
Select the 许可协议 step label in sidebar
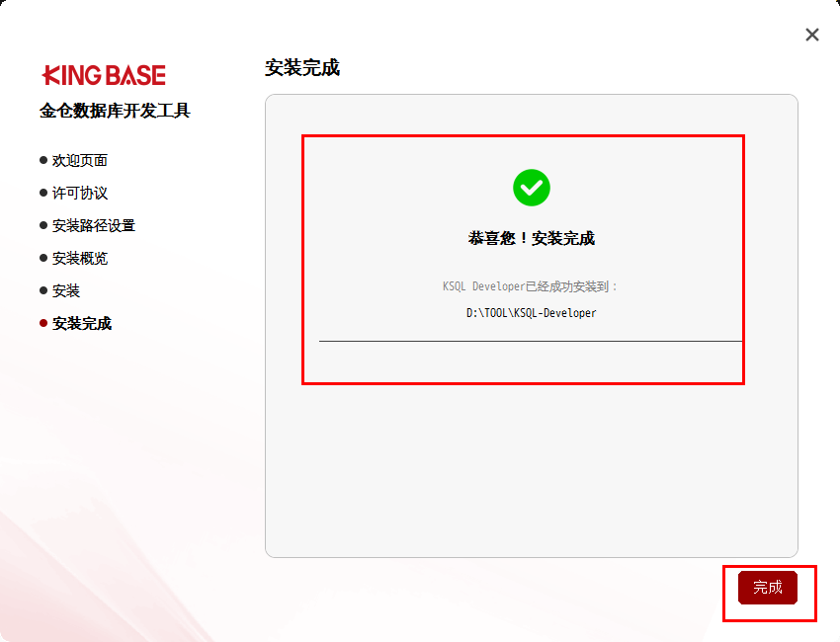coord(80,193)
